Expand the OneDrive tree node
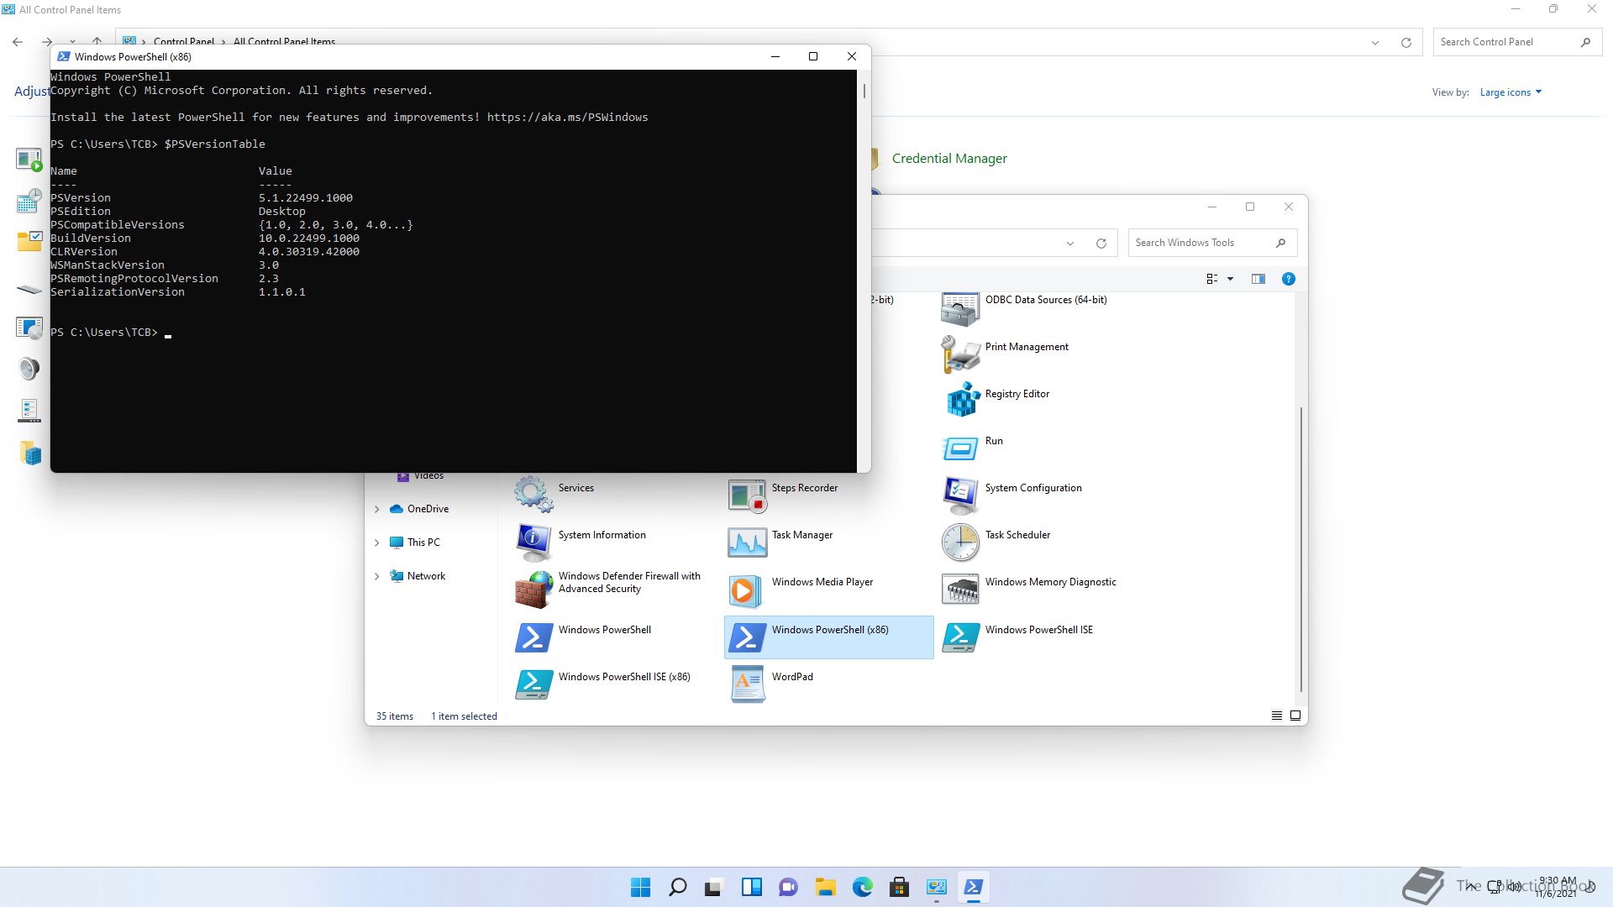This screenshot has height=907, width=1613. (x=377, y=509)
